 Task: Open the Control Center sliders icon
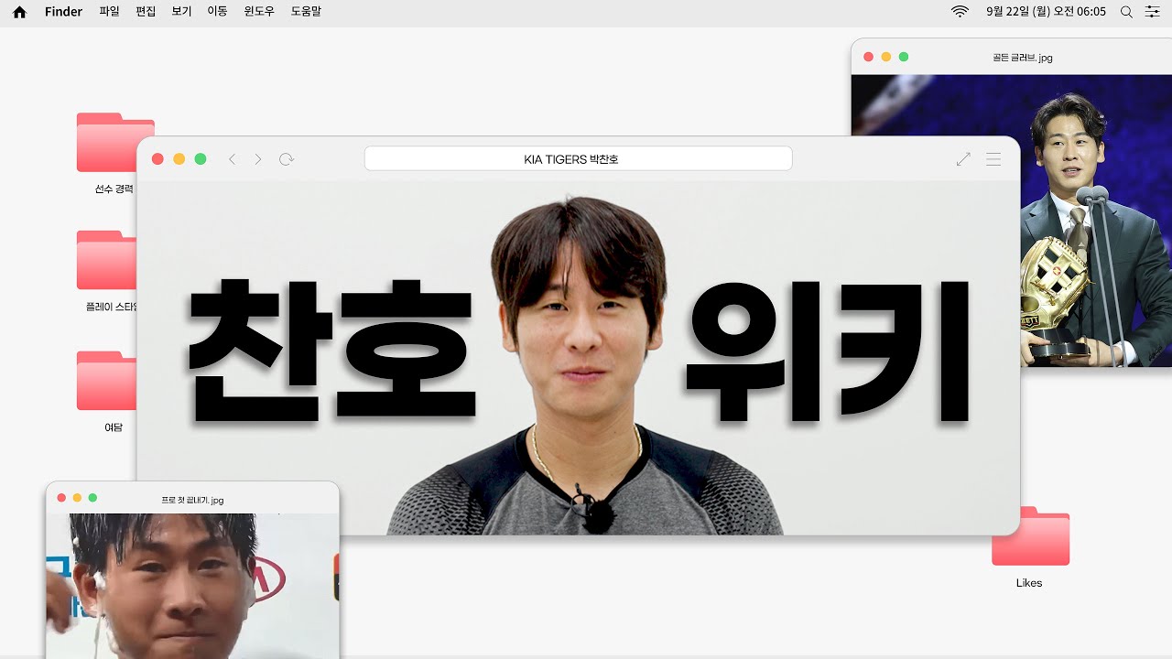click(x=1152, y=12)
